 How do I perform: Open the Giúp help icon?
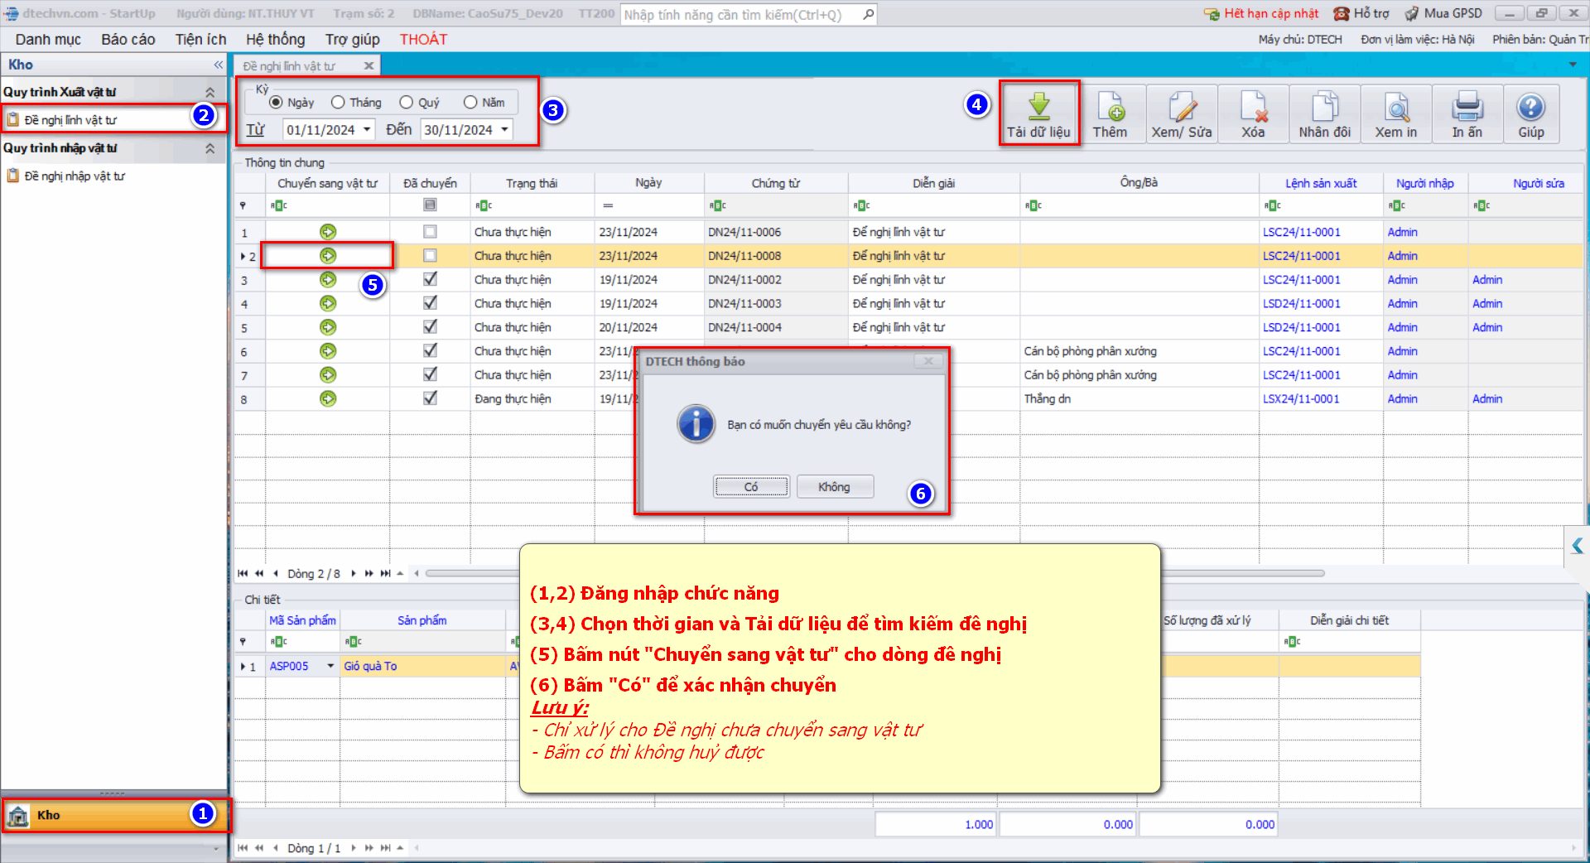click(x=1530, y=107)
